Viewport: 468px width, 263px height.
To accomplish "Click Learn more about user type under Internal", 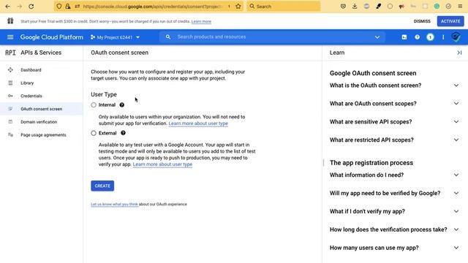I will (198, 123).
